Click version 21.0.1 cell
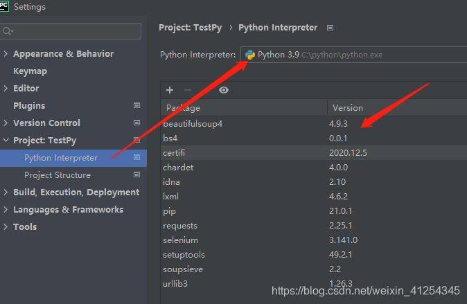467x304 pixels. tap(340, 211)
